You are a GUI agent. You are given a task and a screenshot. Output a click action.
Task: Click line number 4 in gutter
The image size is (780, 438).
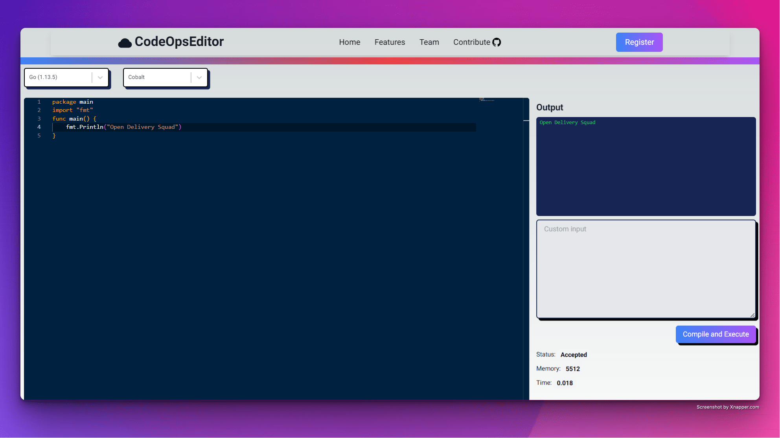[39, 127]
